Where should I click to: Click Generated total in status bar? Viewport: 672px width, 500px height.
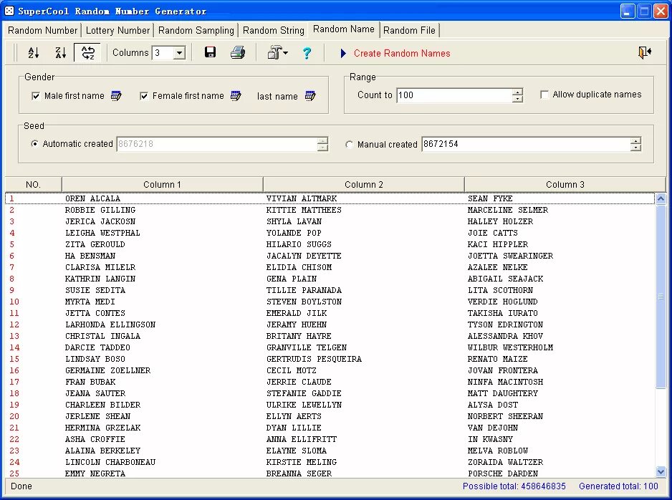coord(618,486)
